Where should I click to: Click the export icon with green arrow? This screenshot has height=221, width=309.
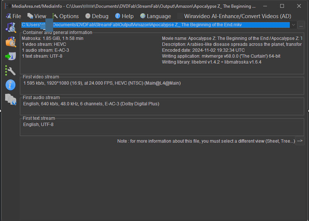11,57
